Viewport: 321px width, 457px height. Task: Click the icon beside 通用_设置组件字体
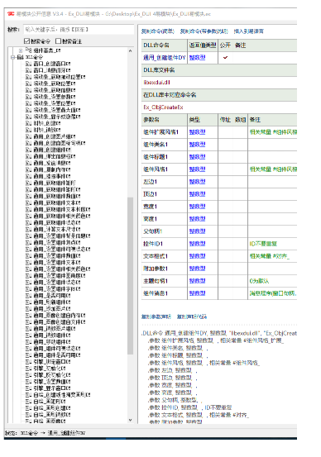point(28,289)
